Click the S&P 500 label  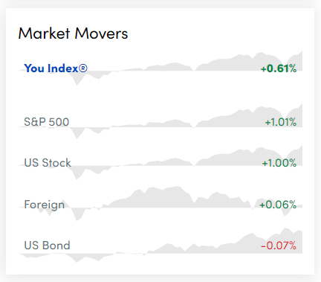(x=46, y=122)
